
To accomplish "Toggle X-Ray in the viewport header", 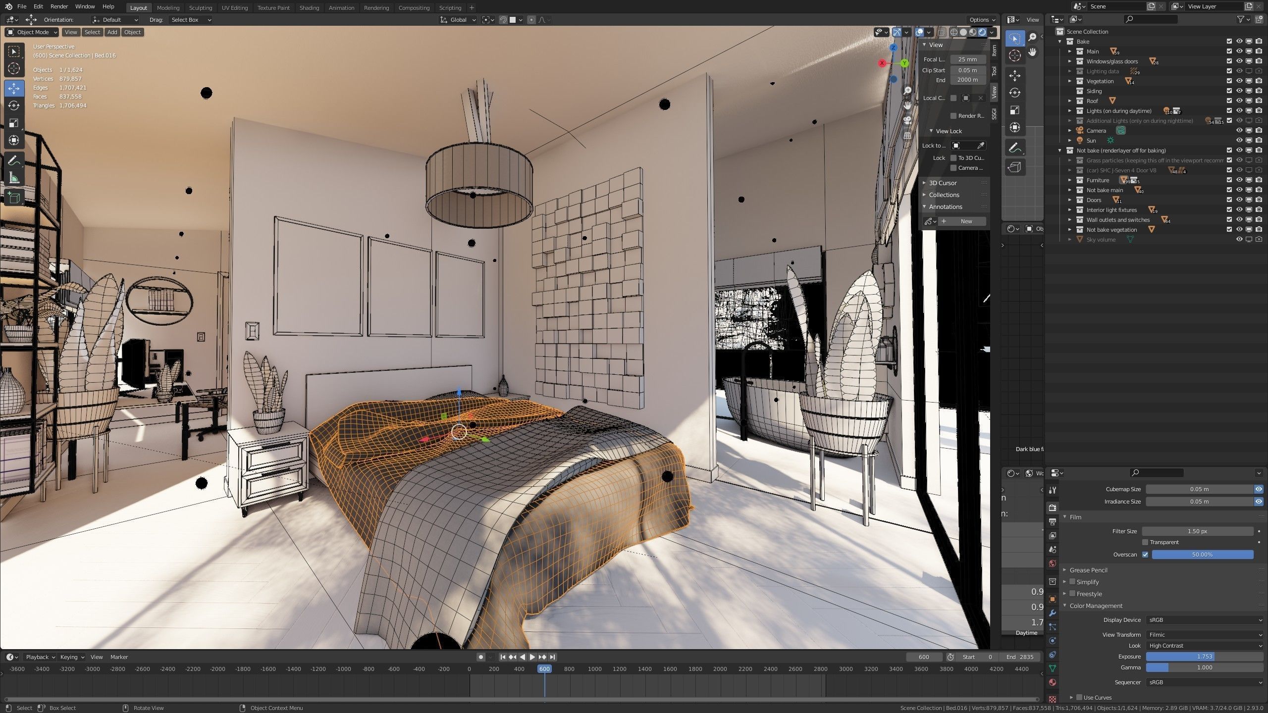I will tap(942, 32).
